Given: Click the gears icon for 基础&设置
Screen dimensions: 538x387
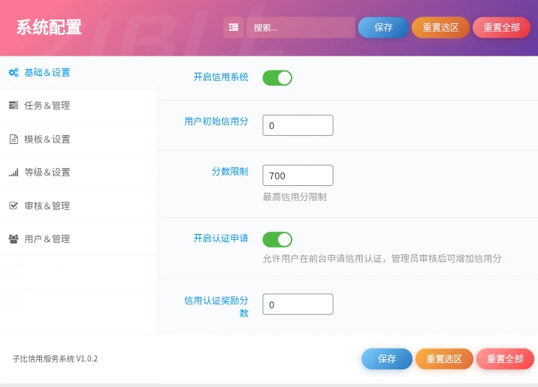Looking at the screenshot, I should (x=14, y=73).
